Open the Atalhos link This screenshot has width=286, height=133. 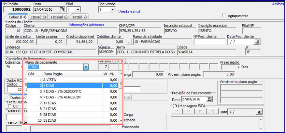278,4
